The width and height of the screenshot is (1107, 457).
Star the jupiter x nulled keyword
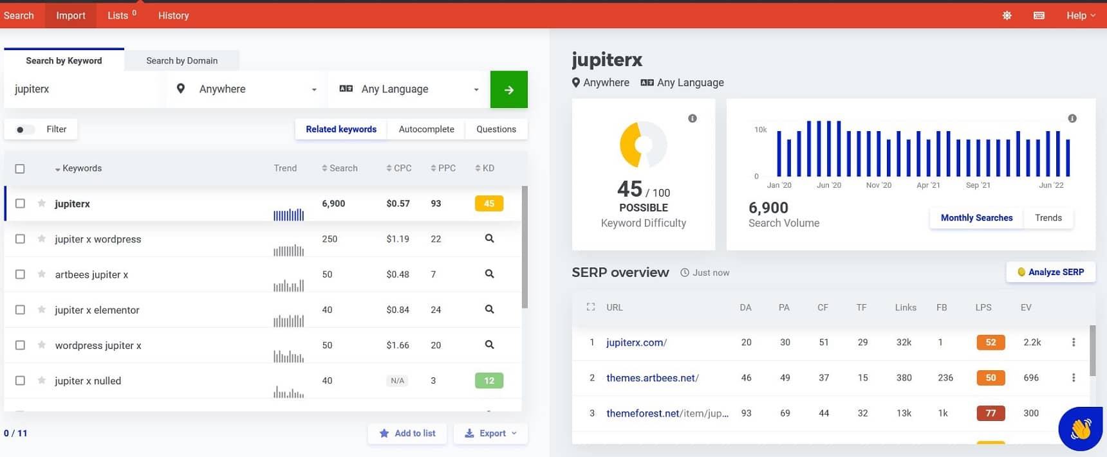(41, 380)
